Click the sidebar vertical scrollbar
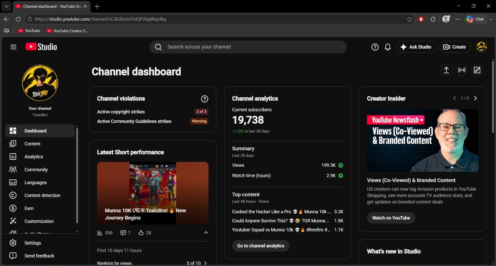496x266 pixels. click(x=77, y=175)
